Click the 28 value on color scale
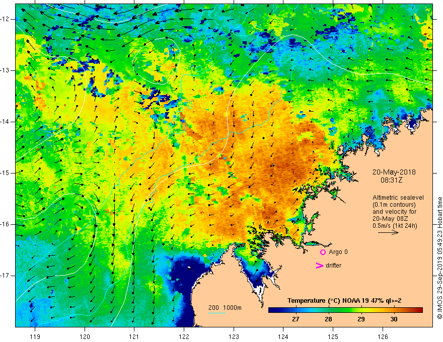The height and width of the screenshot is (342, 443). click(x=328, y=319)
